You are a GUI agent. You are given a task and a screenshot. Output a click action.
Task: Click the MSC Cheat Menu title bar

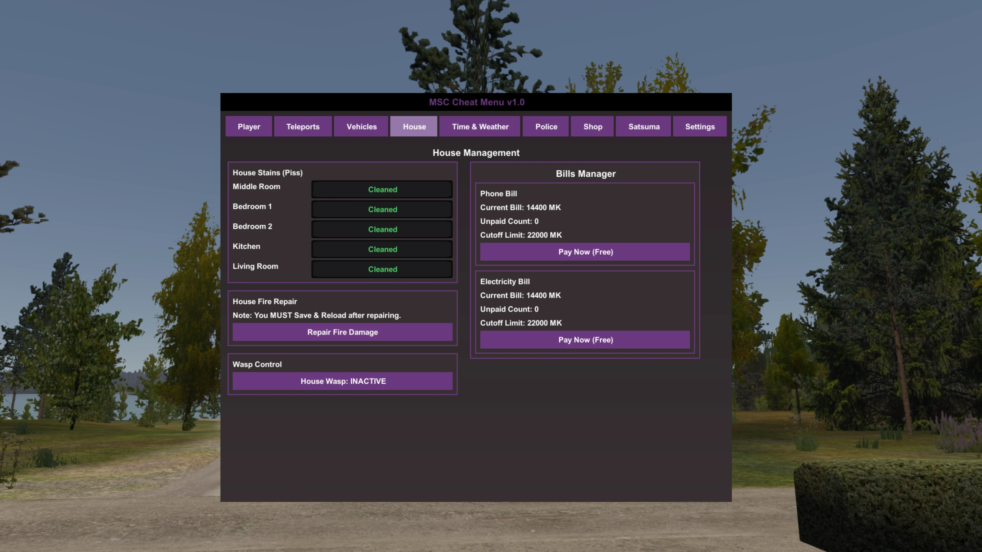(x=476, y=102)
